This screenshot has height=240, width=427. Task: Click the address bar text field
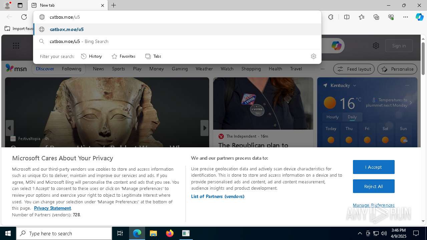[177, 17]
